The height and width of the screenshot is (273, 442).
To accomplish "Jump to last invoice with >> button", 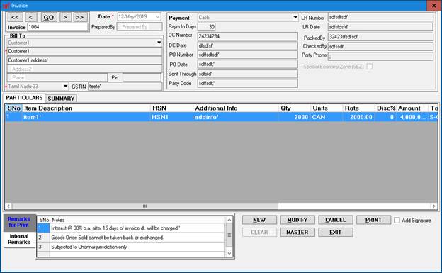I will coord(80,17).
